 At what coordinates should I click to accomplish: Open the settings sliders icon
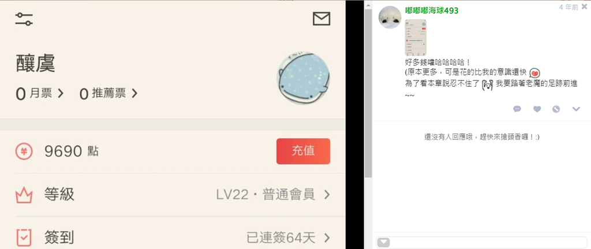[x=24, y=19]
